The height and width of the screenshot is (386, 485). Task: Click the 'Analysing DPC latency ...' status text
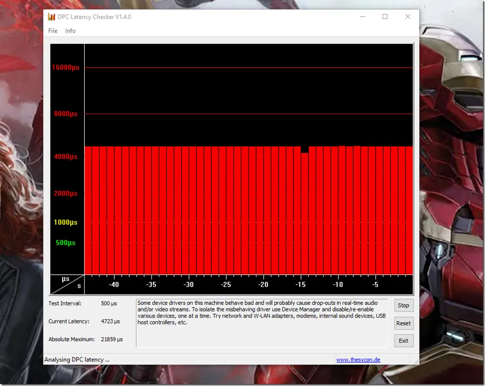point(77,359)
